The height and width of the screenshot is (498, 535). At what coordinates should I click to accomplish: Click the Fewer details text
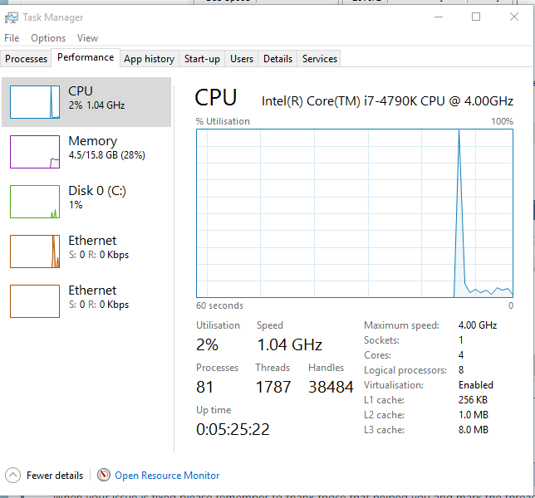point(55,475)
